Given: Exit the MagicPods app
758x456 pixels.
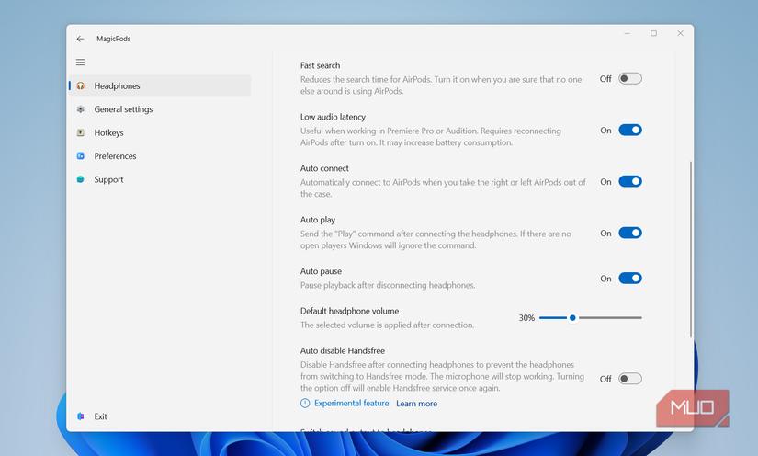Looking at the screenshot, I should point(160,416).
